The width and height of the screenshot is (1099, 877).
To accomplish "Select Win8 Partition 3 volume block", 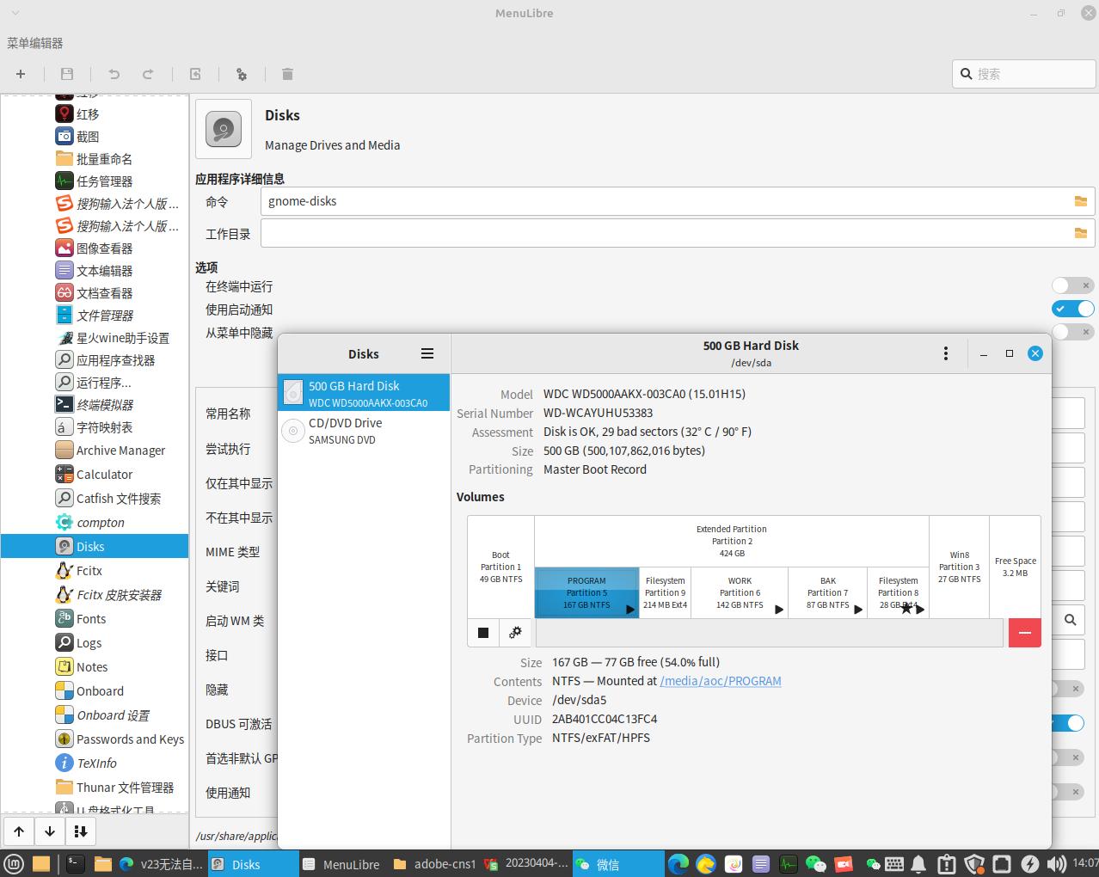I will click(x=959, y=567).
